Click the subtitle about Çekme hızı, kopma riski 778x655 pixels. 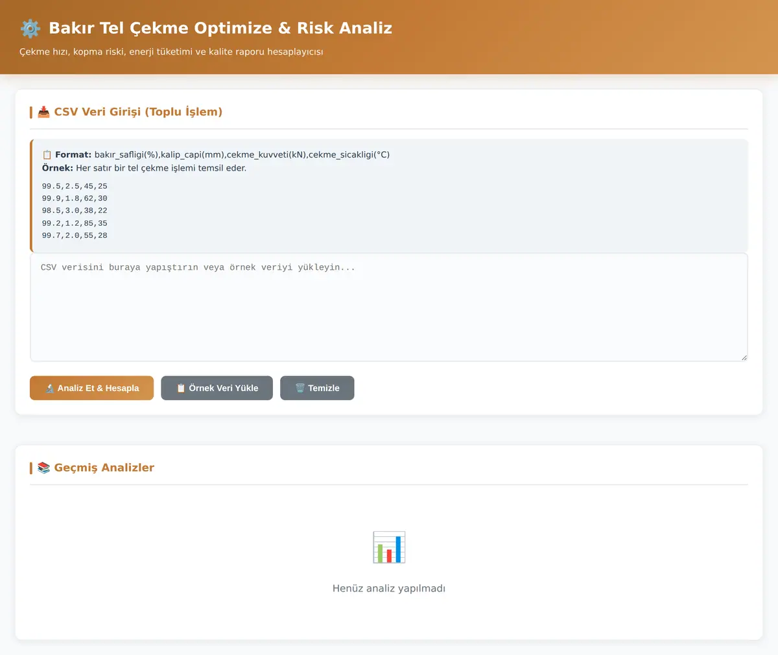point(171,52)
